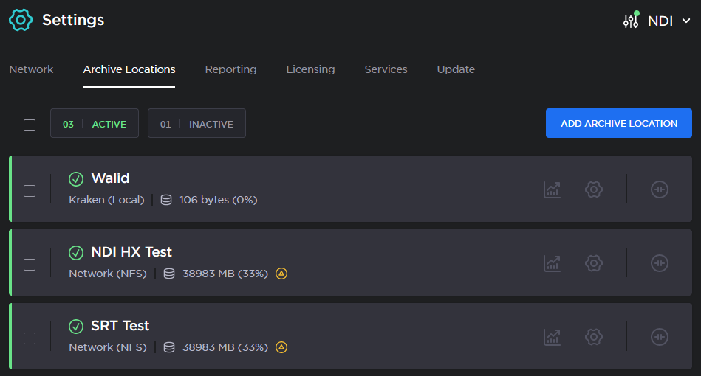Check the SRT Test archive checkbox

[x=30, y=338]
